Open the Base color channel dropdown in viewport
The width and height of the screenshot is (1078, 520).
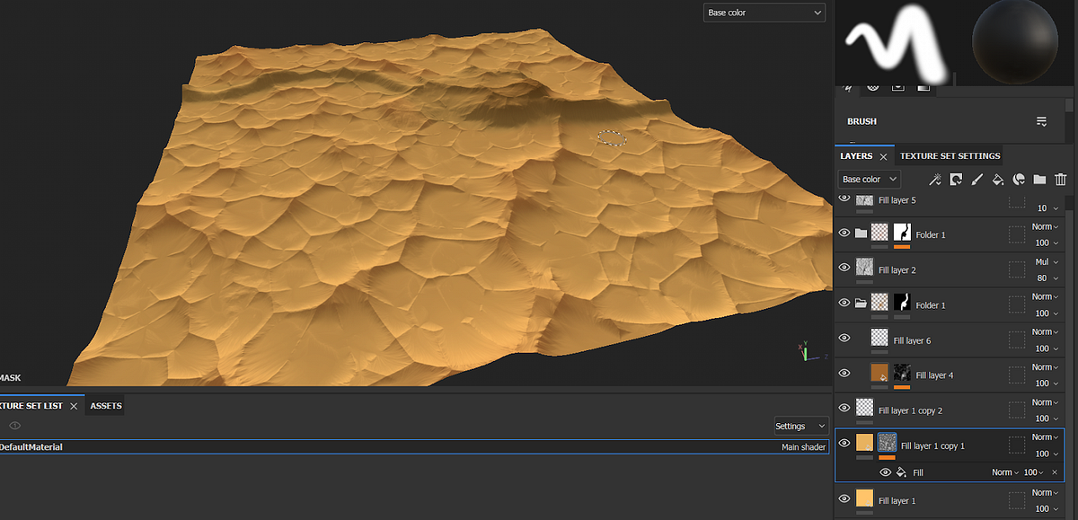(764, 13)
